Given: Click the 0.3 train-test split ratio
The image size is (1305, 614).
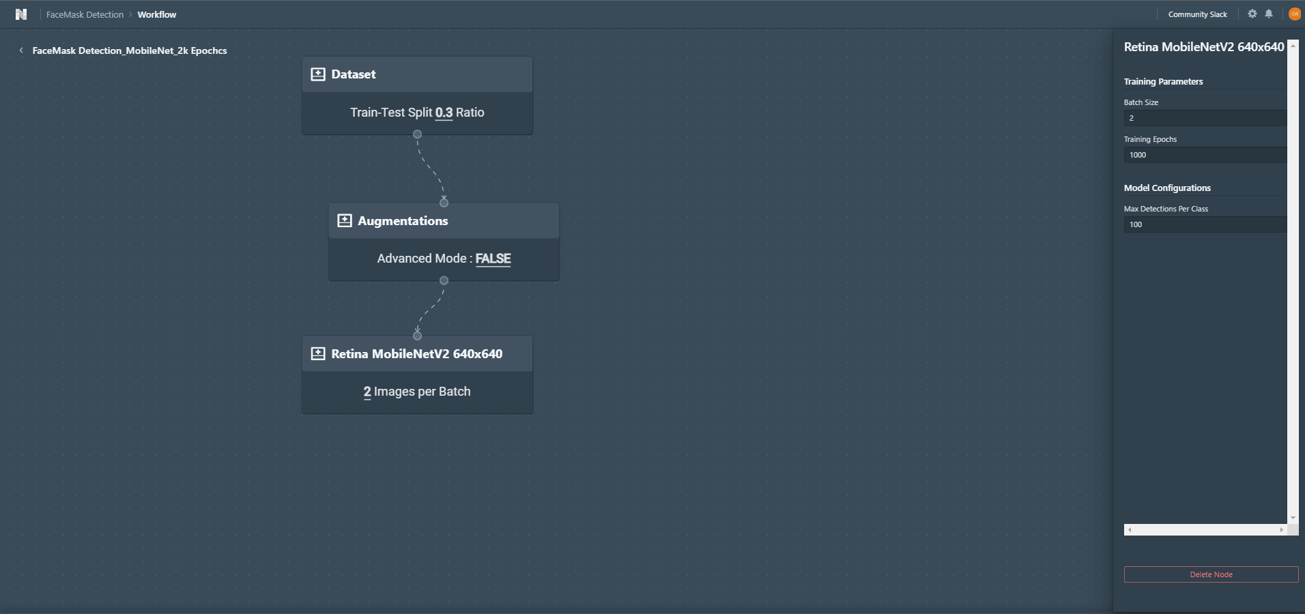Looking at the screenshot, I should tap(444, 113).
